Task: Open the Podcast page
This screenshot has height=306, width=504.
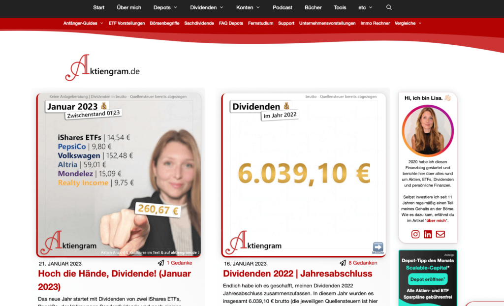Action: coord(283,7)
